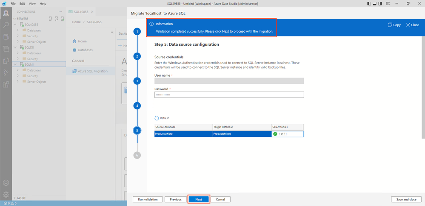Click the New Server Group icon

pyautogui.click(x=57, y=19)
